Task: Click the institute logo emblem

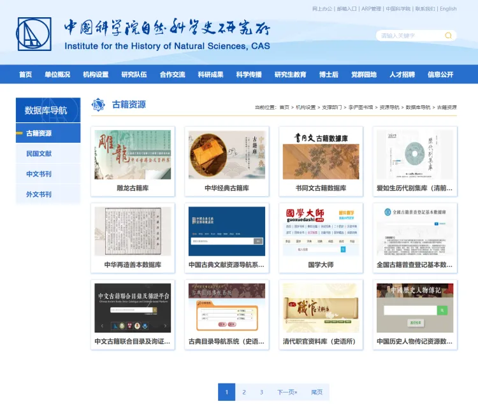Action: [34, 34]
